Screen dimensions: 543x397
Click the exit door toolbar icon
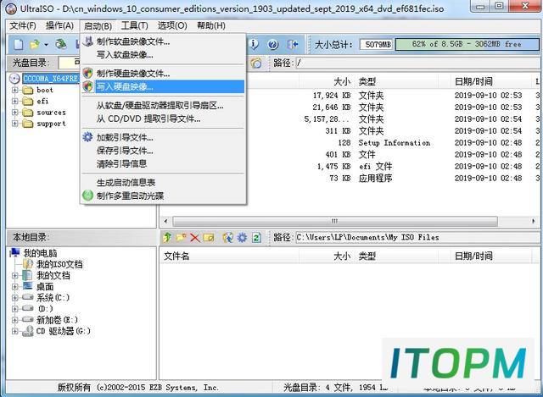click(293, 44)
